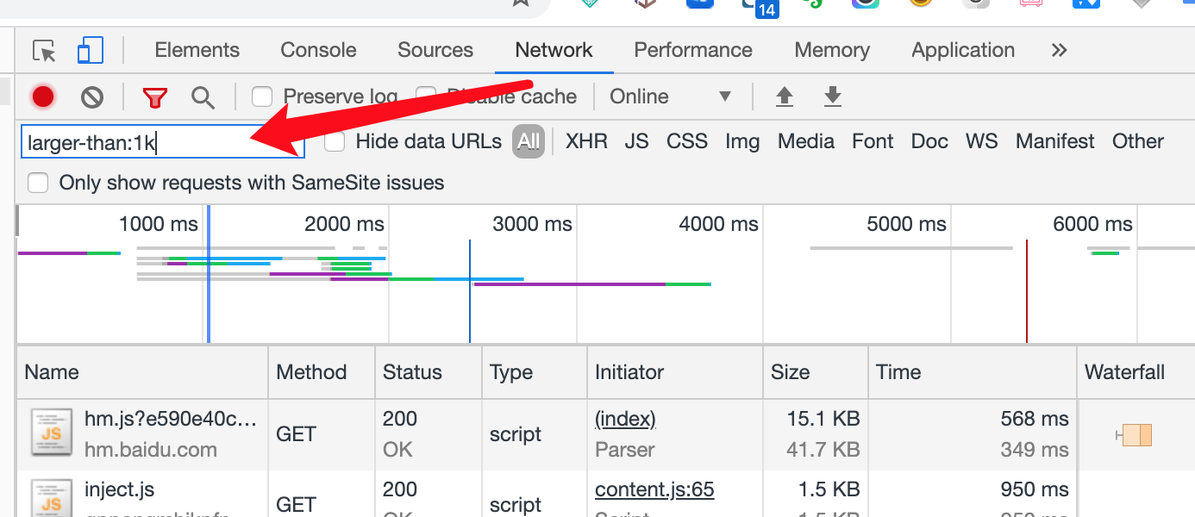Click extension icon with 14 badge
This screenshot has width=1195, height=517.
click(760, 7)
